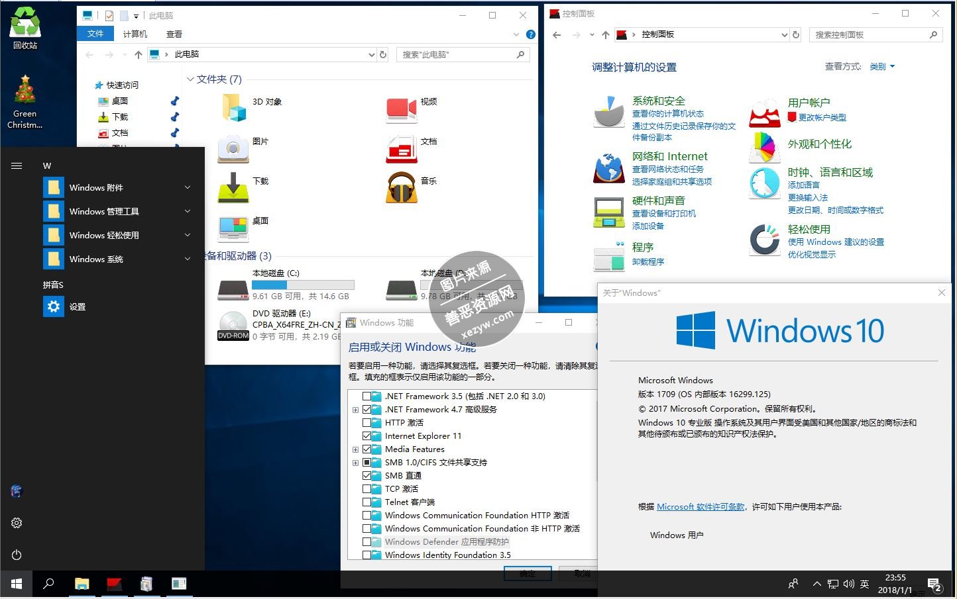The height and width of the screenshot is (599, 957).
Task: Open Green Christmas desktop shortcut
Action: coord(25,101)
